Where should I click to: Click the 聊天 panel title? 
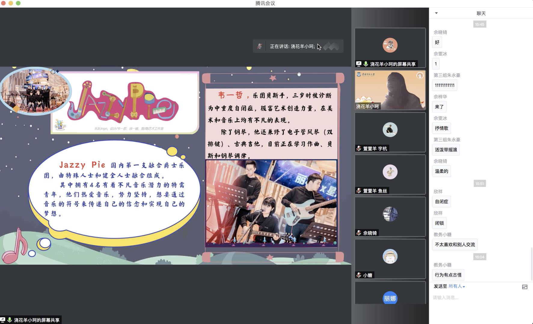click(481, 13)
